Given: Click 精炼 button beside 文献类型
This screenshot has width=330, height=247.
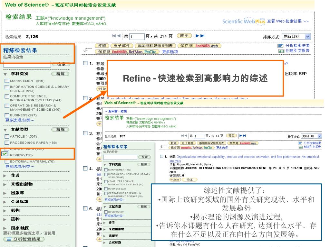Looking at the screenshot, I should pos(60,129).
